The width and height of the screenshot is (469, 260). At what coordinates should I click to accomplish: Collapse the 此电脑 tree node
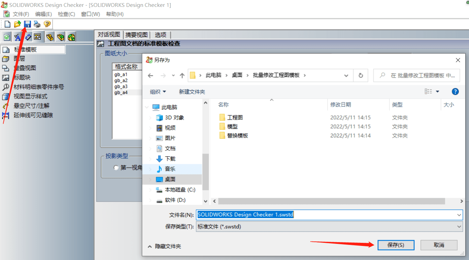(146, 107)
